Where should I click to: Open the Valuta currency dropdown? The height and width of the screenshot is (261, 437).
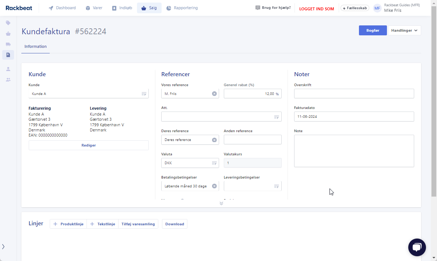(214, 163)
